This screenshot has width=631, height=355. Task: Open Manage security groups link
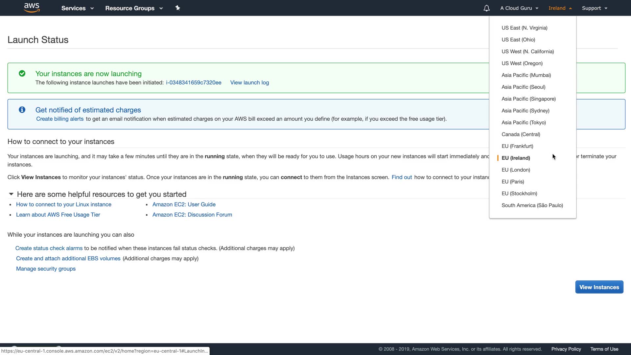[x=46, y=269]
